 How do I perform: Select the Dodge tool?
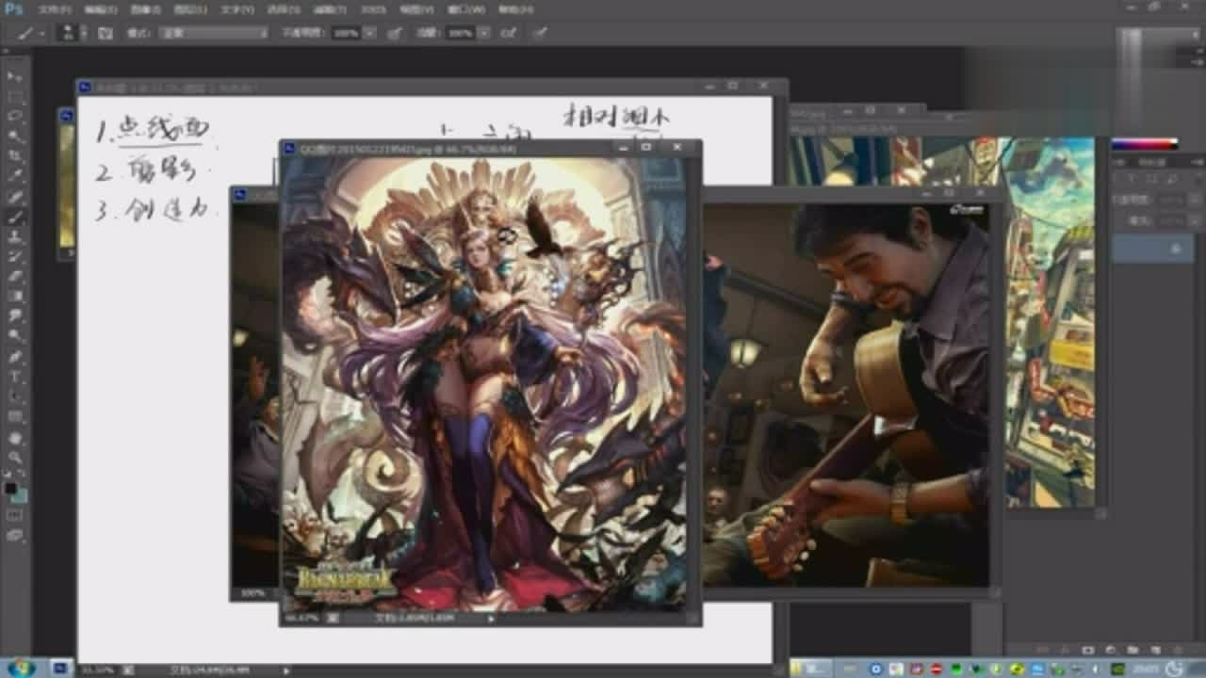pyautogui.click(x=15, y=335)
